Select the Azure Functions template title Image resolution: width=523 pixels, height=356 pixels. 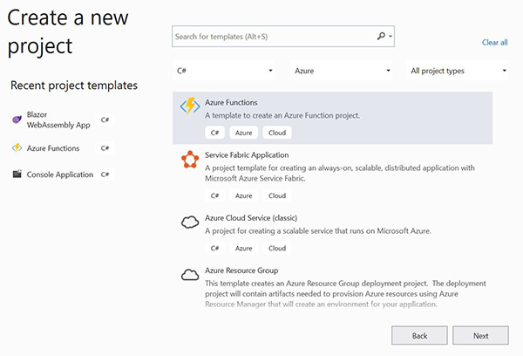coord(231,103)
